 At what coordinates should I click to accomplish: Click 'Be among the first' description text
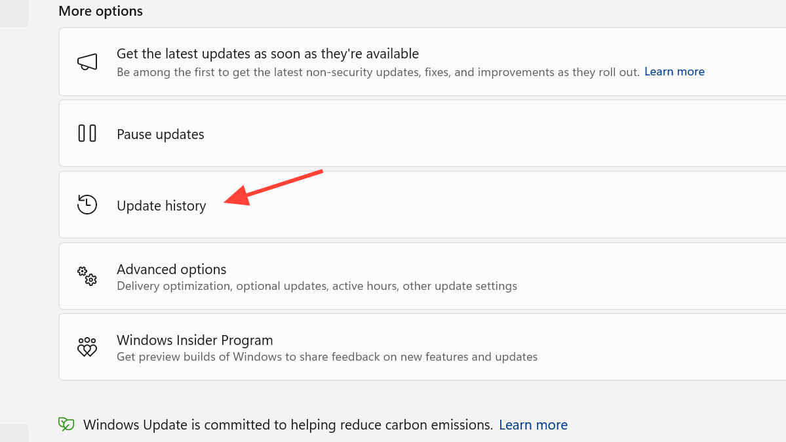click(x=378, y=72)
